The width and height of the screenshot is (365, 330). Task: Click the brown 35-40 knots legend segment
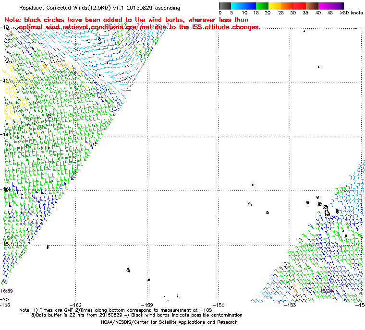[x=312, y=6]
